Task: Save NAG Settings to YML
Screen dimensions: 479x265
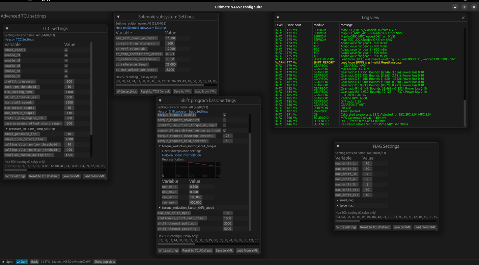Action: click(402, 227)
